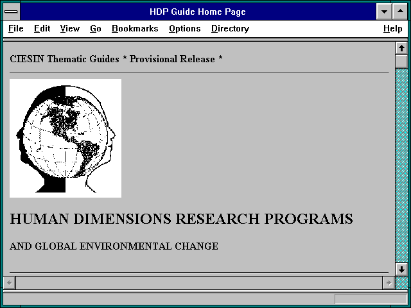Click the vertical scrollbar up arrow
The image size is (411, 308).
click(x=401, y=49)
